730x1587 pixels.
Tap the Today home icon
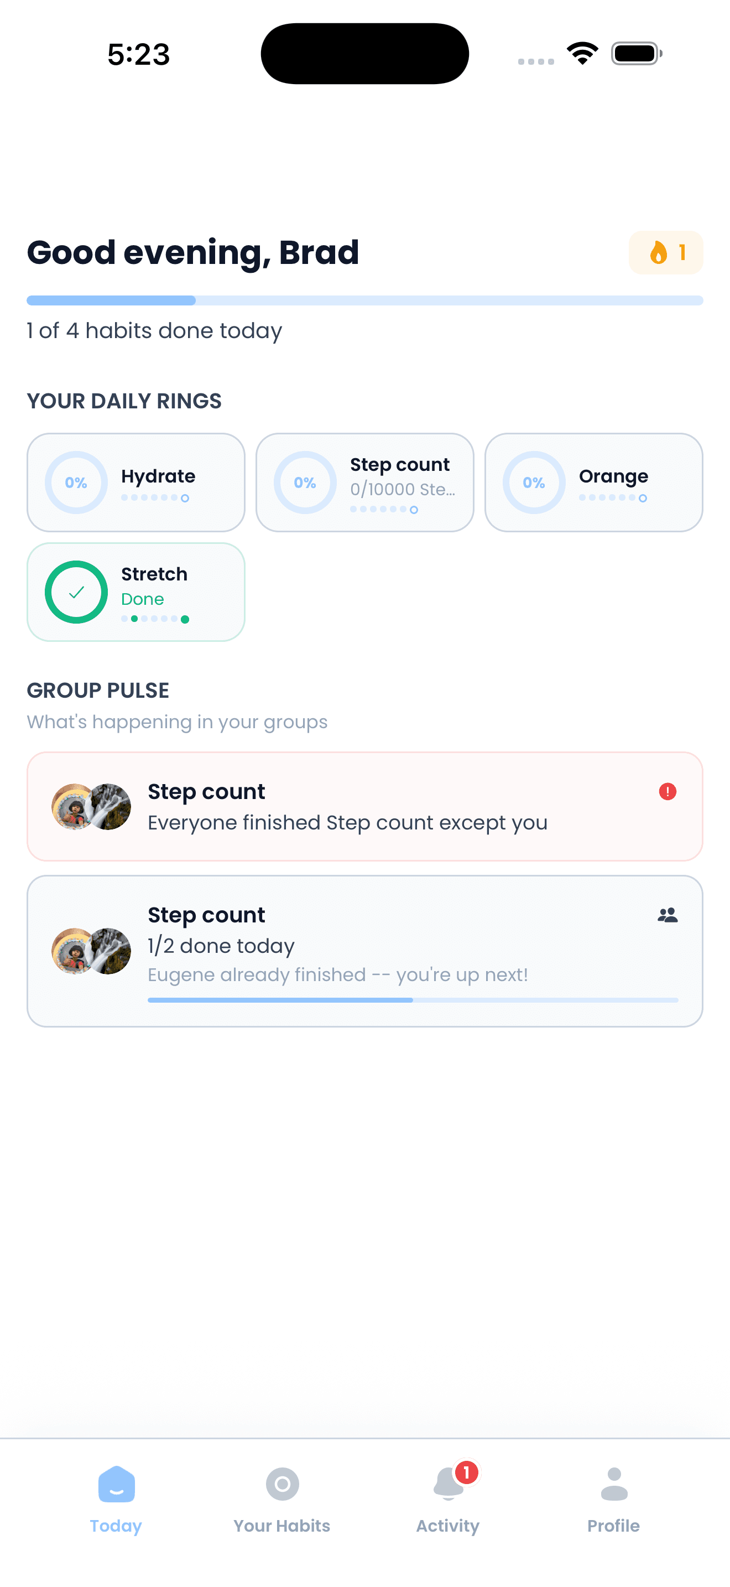point(116,1484)
